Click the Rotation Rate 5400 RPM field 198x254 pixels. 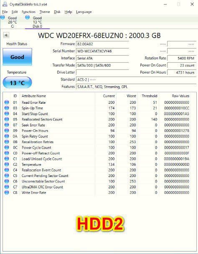click(x=182, y=58)
